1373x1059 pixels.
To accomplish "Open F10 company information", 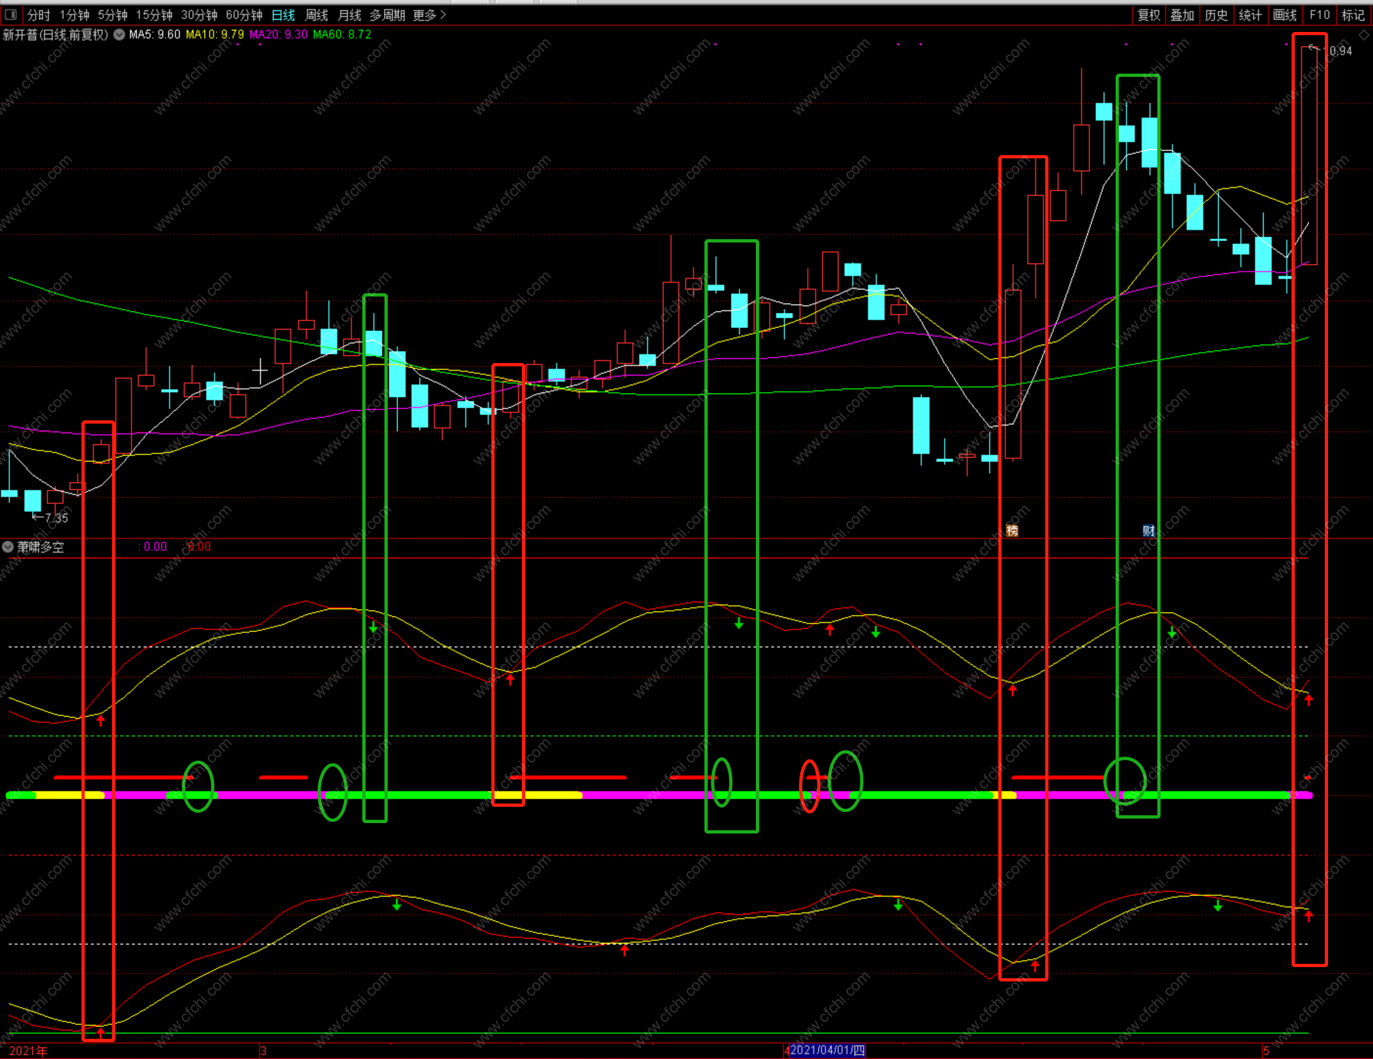I will click(x=1320, y=15).
